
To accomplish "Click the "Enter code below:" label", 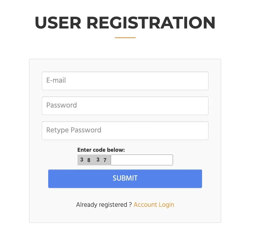I will point(101,150).
